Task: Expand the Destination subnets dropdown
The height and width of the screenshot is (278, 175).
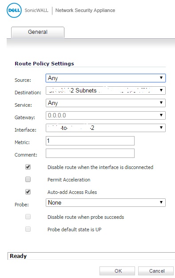Action: (106, 90)
